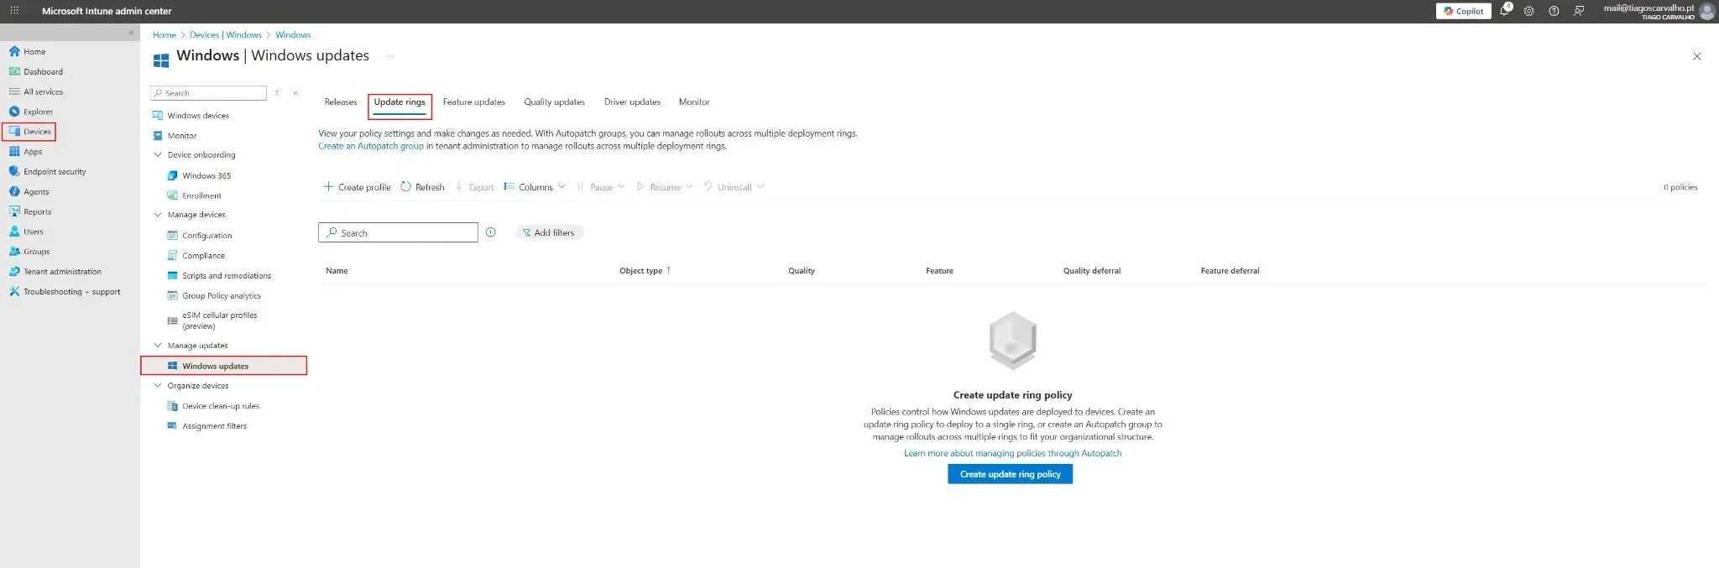Clear the resource menu search
Image resolution: width=1719 pixels, height=568 pixels.
pyautogui.click(x=277, y=93)
